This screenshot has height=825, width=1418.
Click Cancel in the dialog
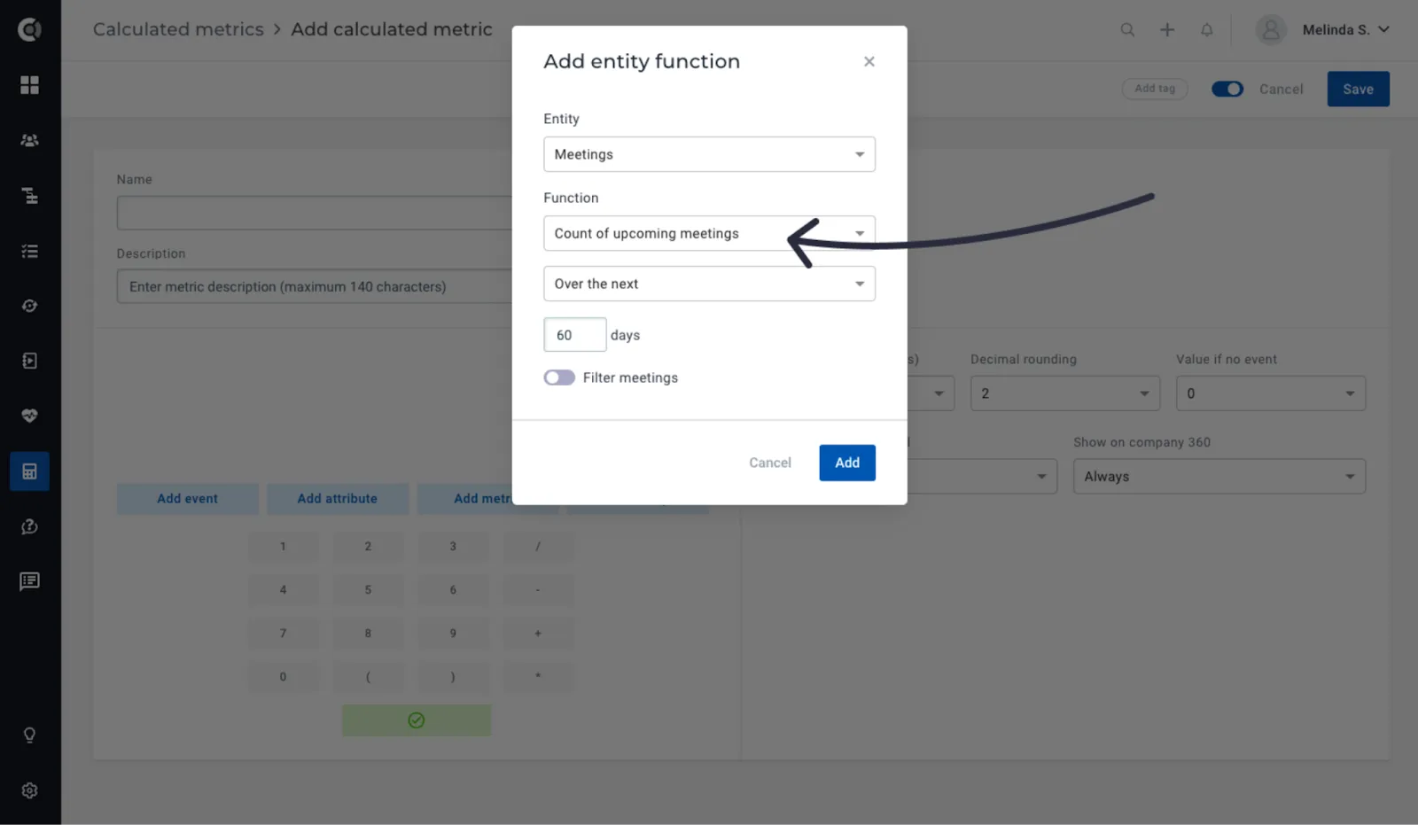point(769,463)
